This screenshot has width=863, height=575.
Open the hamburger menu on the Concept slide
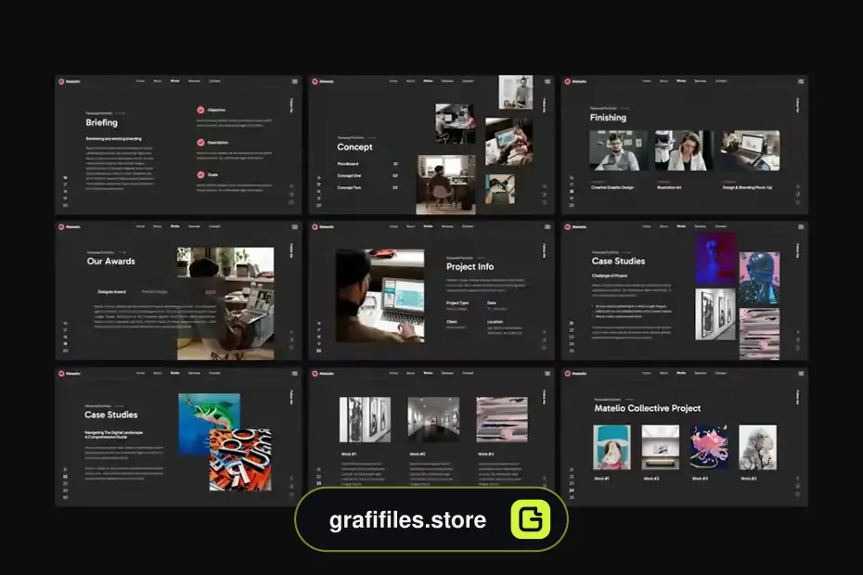(547, 82)
